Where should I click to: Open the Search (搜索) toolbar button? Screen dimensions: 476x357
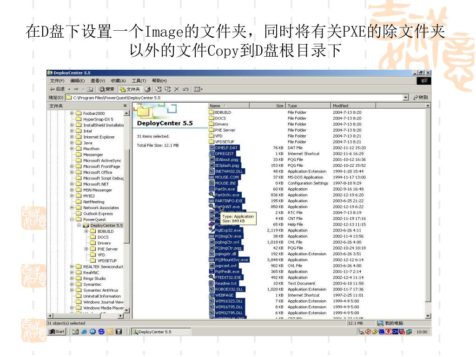(107, 89)
